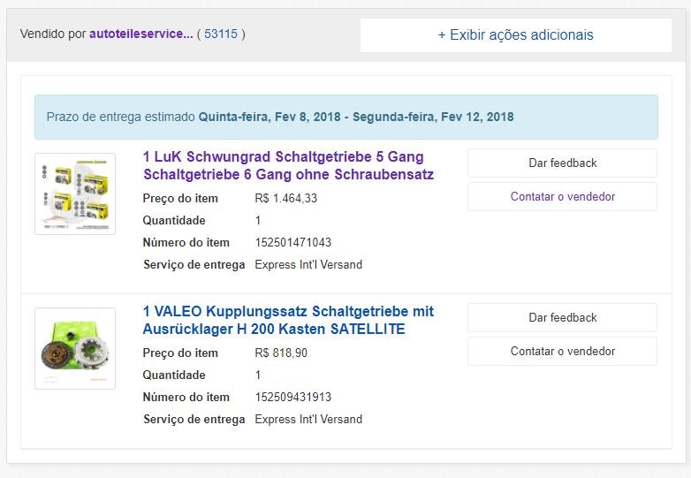Viewport: 691px width, 478px height.
Task: Click the price R$ 818,90
Action: [x=281, y=353]
